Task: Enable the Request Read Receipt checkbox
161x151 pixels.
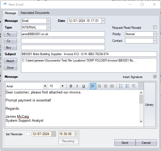Action: click(155, 27)
